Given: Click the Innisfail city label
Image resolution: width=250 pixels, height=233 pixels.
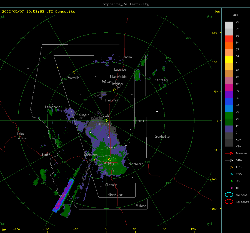Looking at the screenshot, I should click(112, 100).
